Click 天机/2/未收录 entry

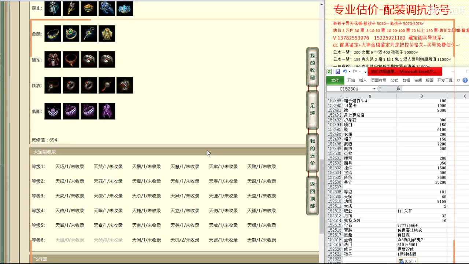click(185, 240)
